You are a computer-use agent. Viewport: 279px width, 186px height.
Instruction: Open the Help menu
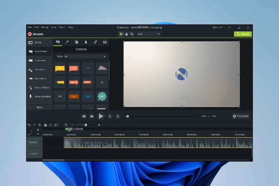71,27
